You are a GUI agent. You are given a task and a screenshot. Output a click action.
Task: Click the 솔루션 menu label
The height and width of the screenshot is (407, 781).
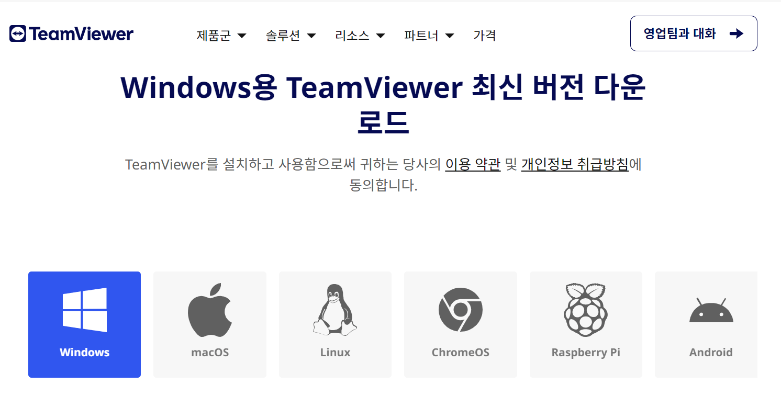click(x=283, y=36)
